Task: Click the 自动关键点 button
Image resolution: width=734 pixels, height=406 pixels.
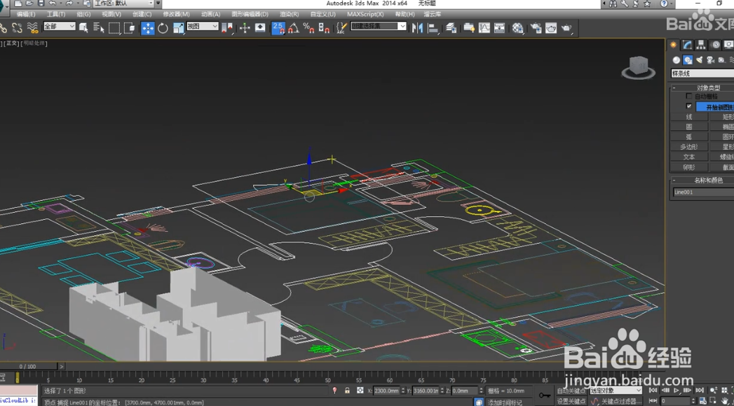Action: pyautogui.click(x=571, y=391)
